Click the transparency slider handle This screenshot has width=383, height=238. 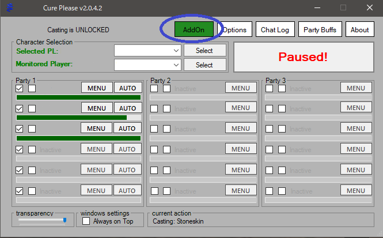coord(65,220)
